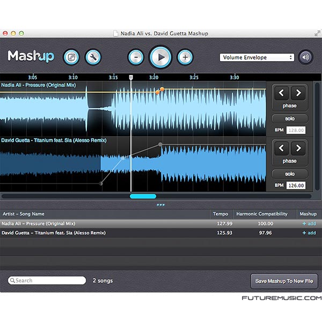Open the wrench settings button
Viewport: 322px width, 322px height.
point(93,57)
